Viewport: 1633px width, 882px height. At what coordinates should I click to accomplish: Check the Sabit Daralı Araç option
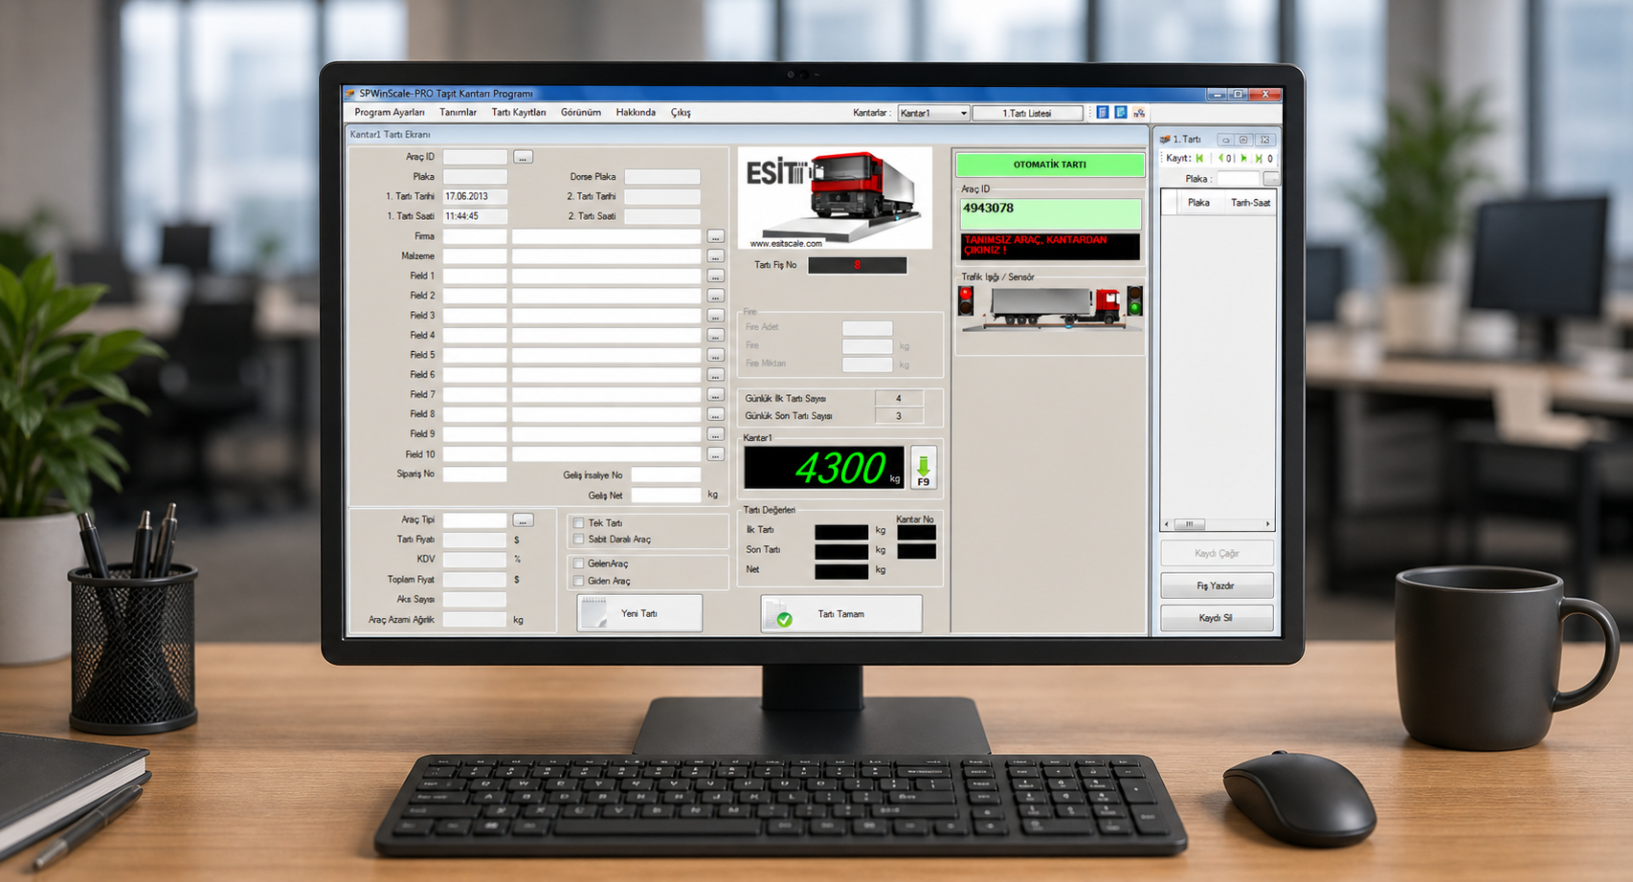pos(578,540)
